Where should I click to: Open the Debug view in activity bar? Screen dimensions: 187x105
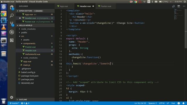12,32
